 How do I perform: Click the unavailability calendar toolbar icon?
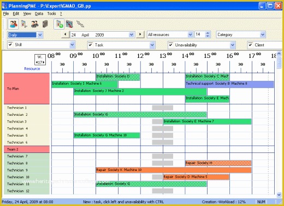pyautogui.click(x=69, y=24)
